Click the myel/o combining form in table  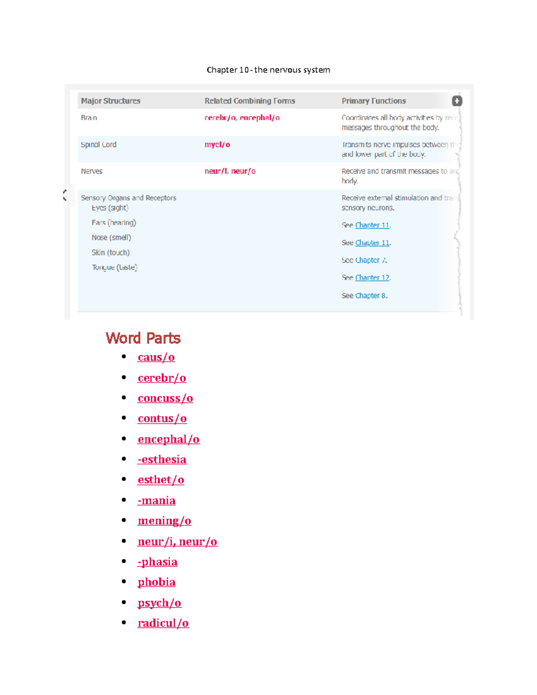217,145
